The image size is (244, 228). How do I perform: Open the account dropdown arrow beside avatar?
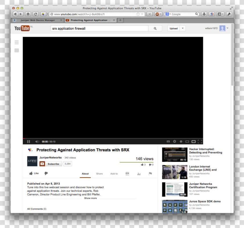[227, 28]
